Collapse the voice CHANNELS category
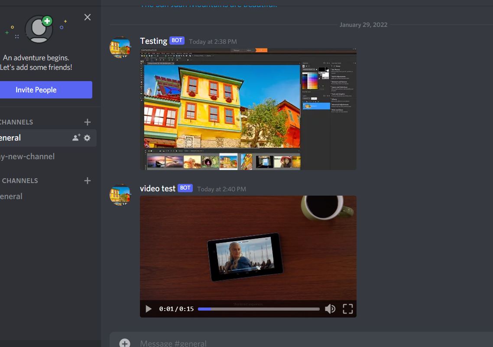Screen dimensions: 493x347 (x=19, y=181)
